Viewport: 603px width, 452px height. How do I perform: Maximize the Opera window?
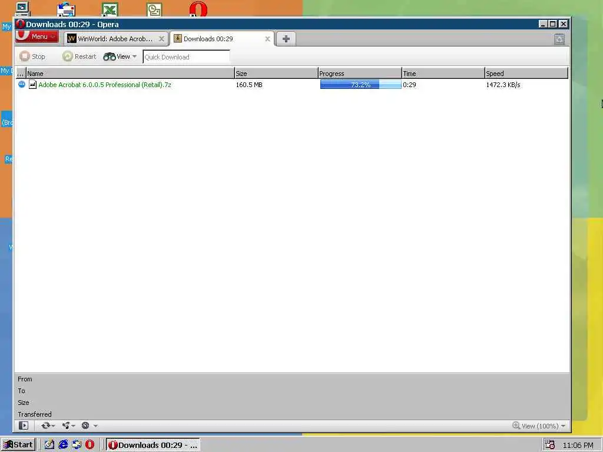[552, 24]
